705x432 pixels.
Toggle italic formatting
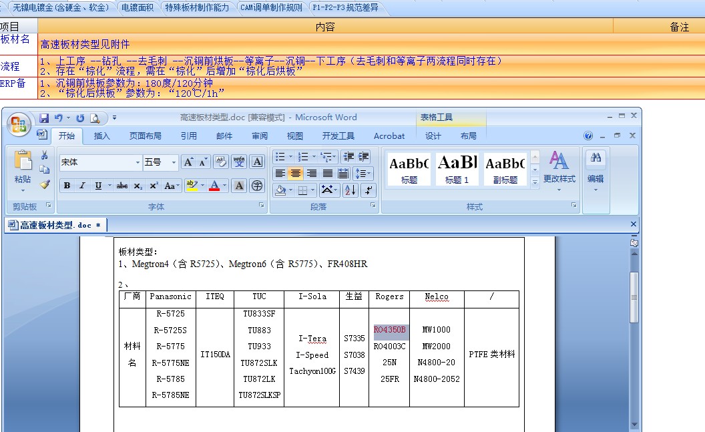(82, 186)
